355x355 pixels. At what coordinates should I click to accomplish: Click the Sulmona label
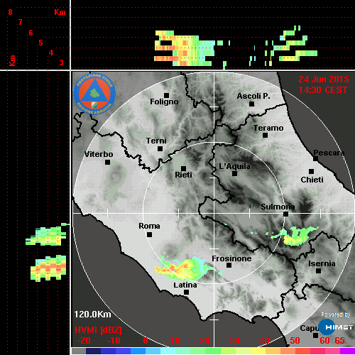[278, 207]
